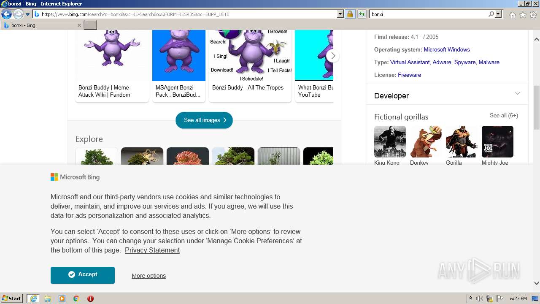540x304 pixels.
Task: Close the bonxi - Bing tab
Action: click(79, 25)
